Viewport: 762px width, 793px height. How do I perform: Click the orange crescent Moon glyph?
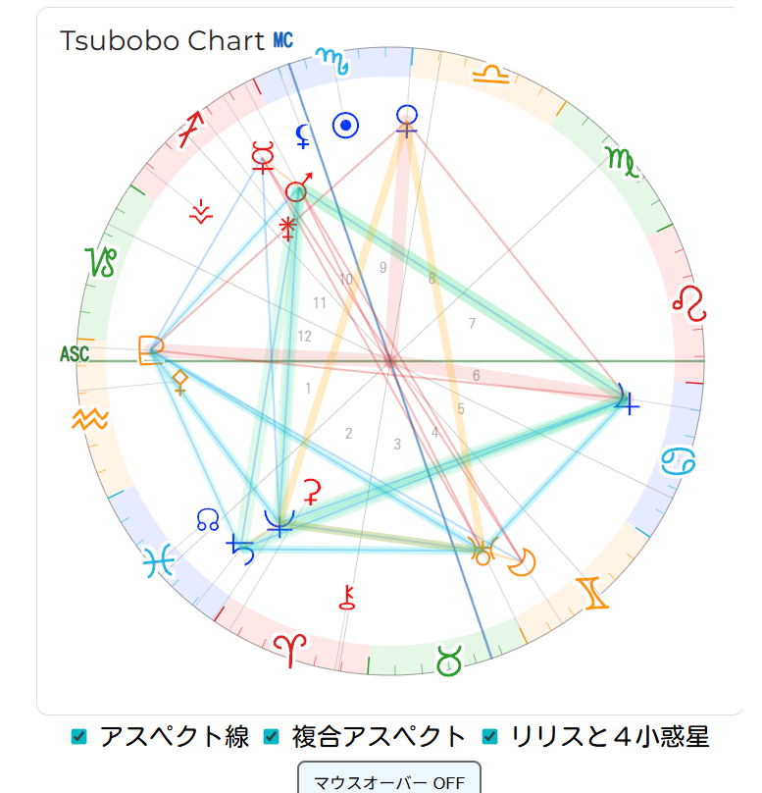(525, 562)
